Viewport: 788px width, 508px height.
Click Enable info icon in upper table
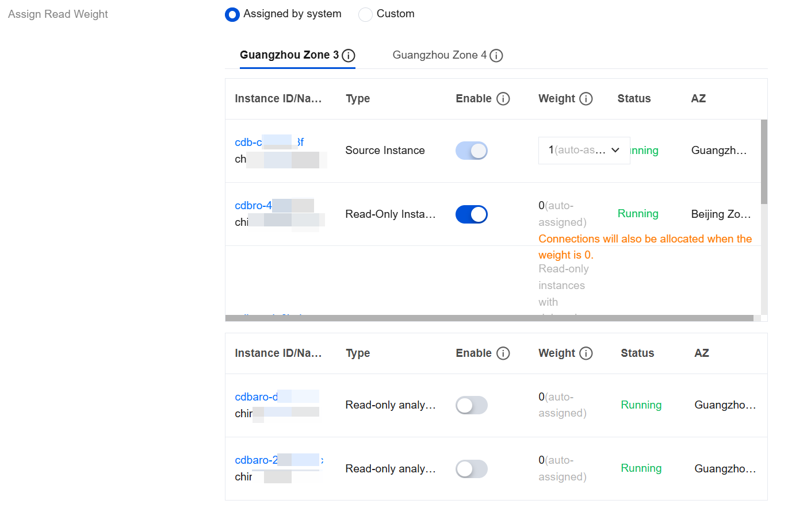pos(503,99)
